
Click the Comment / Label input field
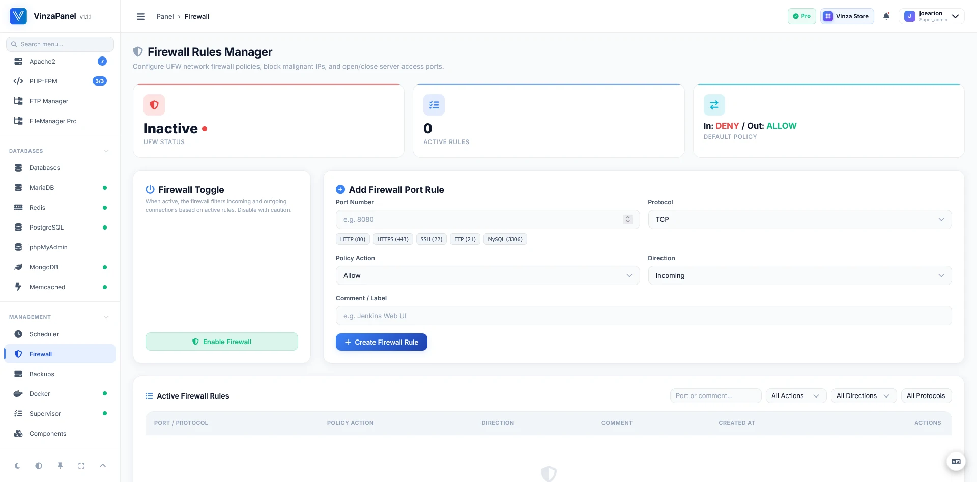[x=644, y=316]
